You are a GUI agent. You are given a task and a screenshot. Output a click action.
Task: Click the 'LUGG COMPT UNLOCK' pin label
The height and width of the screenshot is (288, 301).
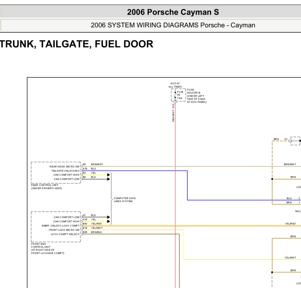(x=65, y=234)
